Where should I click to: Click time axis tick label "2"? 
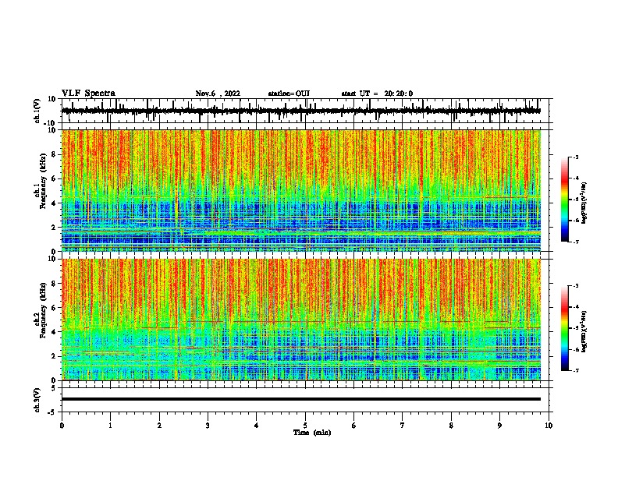pos(159,425)
